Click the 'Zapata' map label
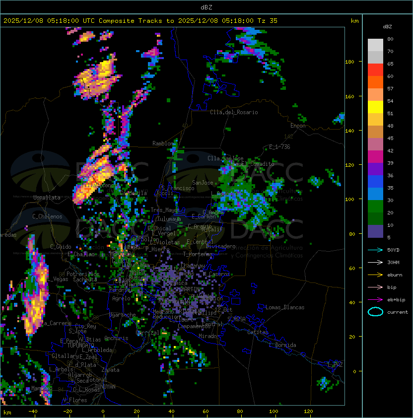Screen dimensions: 413x418 (110, 370)
